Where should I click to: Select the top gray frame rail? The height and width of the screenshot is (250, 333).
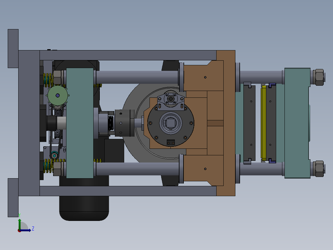128,55
